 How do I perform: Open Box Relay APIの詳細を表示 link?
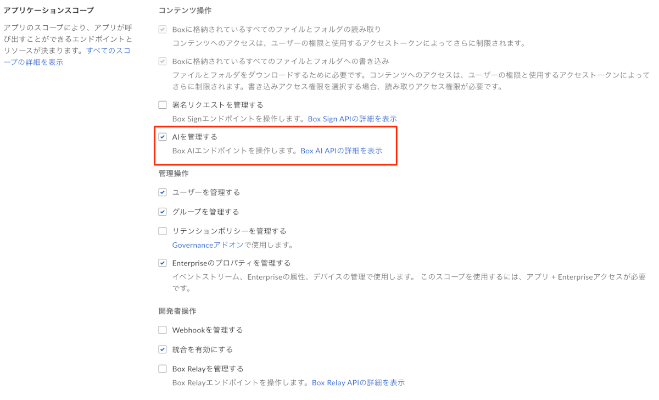358,382
